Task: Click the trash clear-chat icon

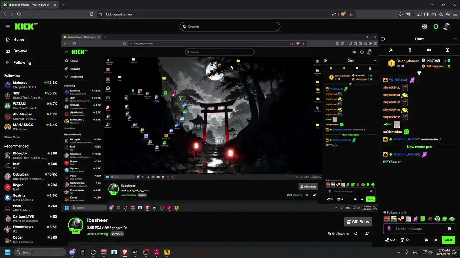Action: click(410, 50)
